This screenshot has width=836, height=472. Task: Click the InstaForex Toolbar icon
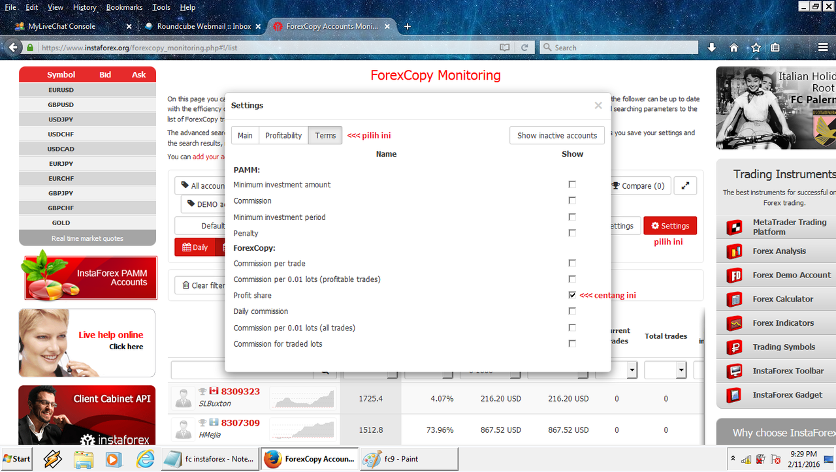pos(735,371)
